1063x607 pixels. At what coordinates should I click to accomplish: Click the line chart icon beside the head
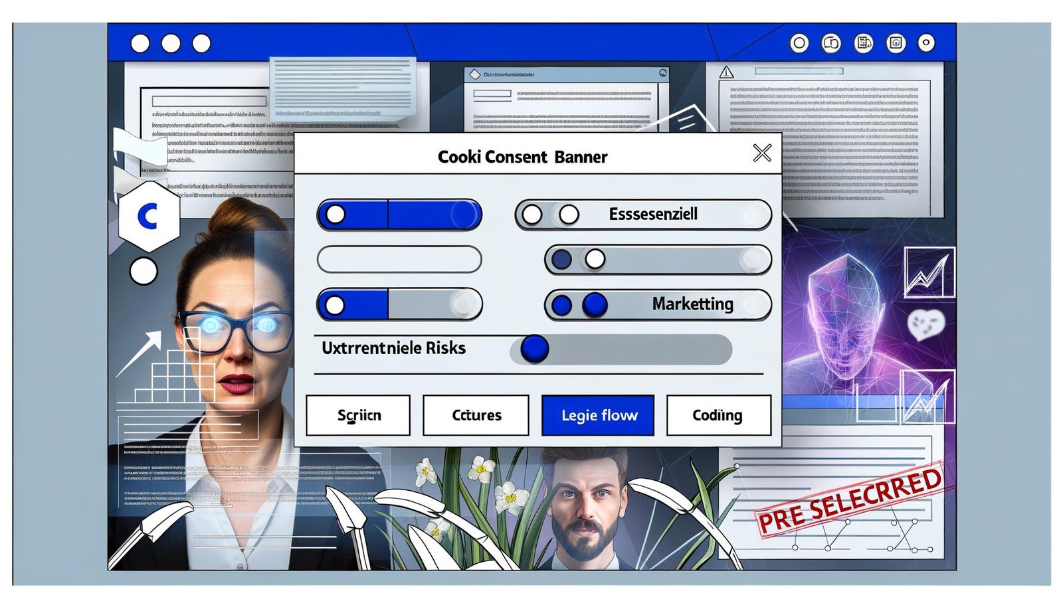click(x=929, y=272)
